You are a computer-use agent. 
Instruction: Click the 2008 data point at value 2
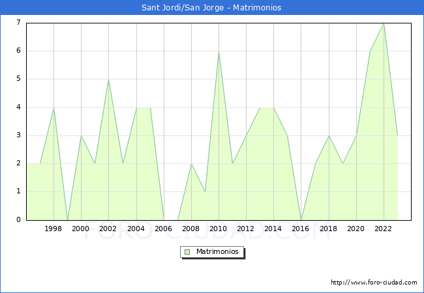pos(191,163)
